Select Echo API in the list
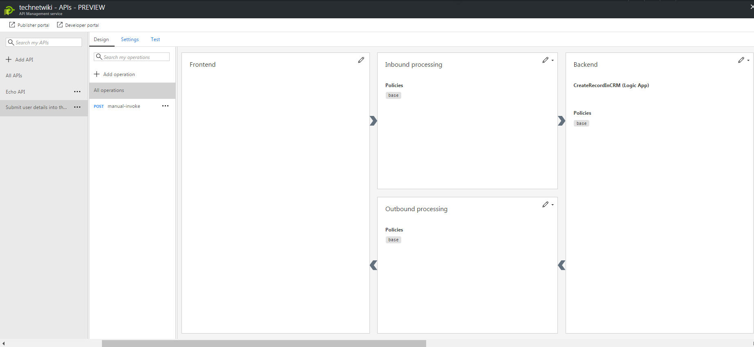 (15, 92)
